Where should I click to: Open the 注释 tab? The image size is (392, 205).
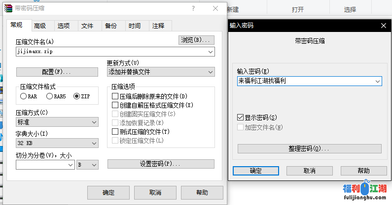(158, 26)
